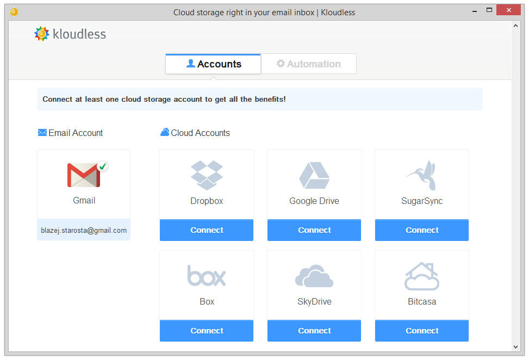Click the Email Account envelope icon
The height and width of the screenshot is (359, 529).
click(x=42, y=133)
